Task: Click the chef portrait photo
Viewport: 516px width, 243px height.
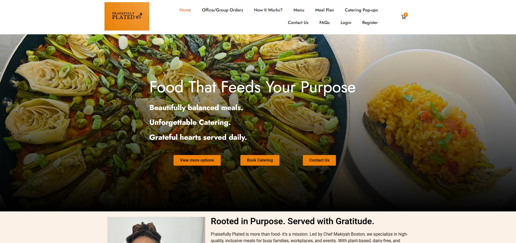Action: click(156, 230)
